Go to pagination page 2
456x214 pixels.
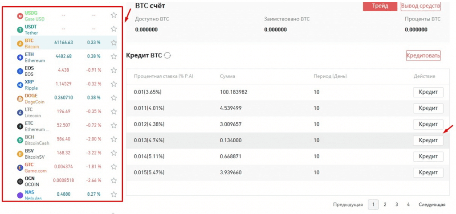(385, 205)
